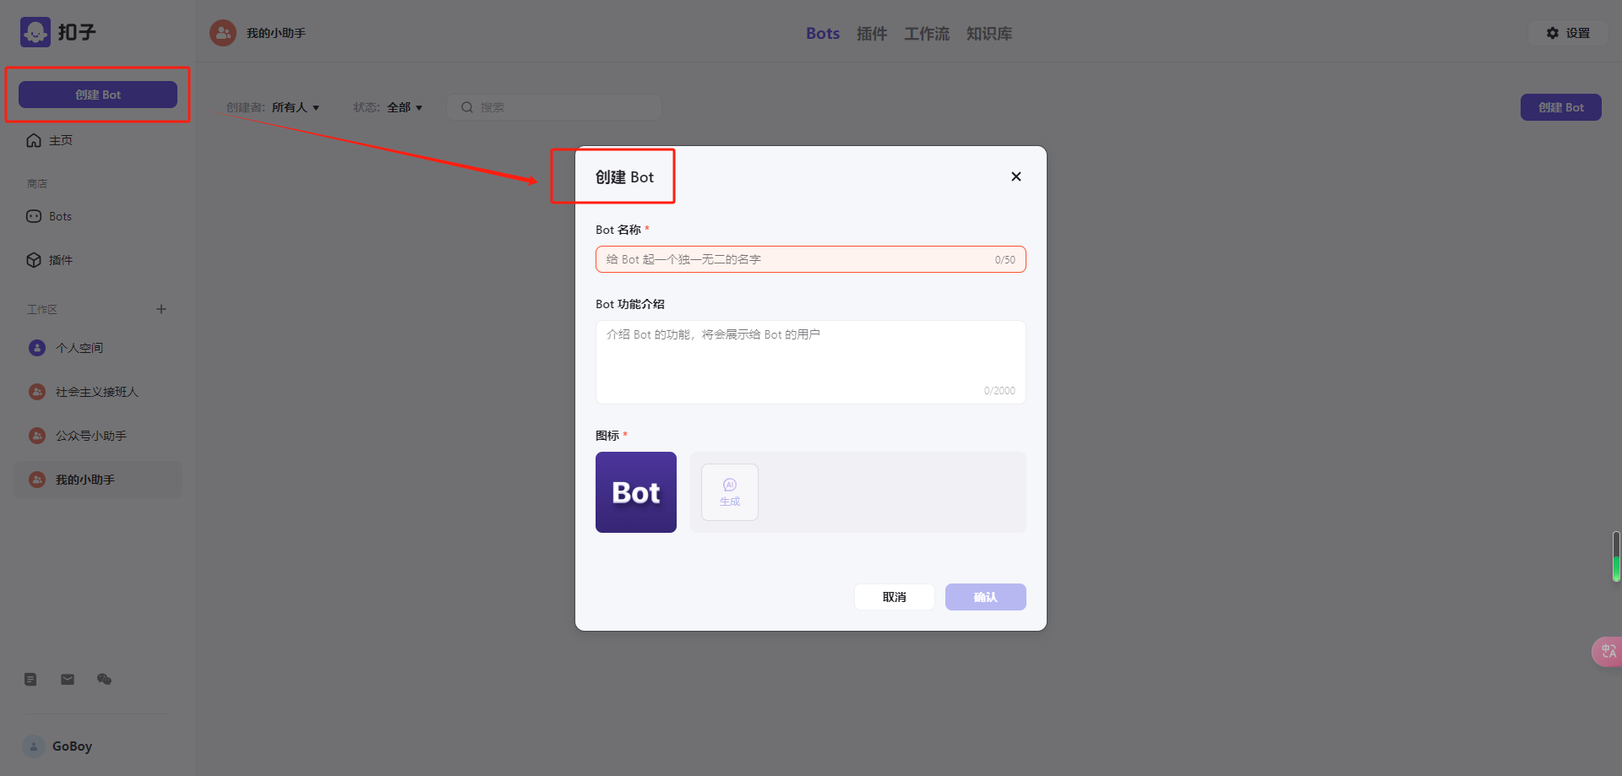1622x776 pixels.
Task: Click the 取消 cancel button
Action: tap(895, 597)
